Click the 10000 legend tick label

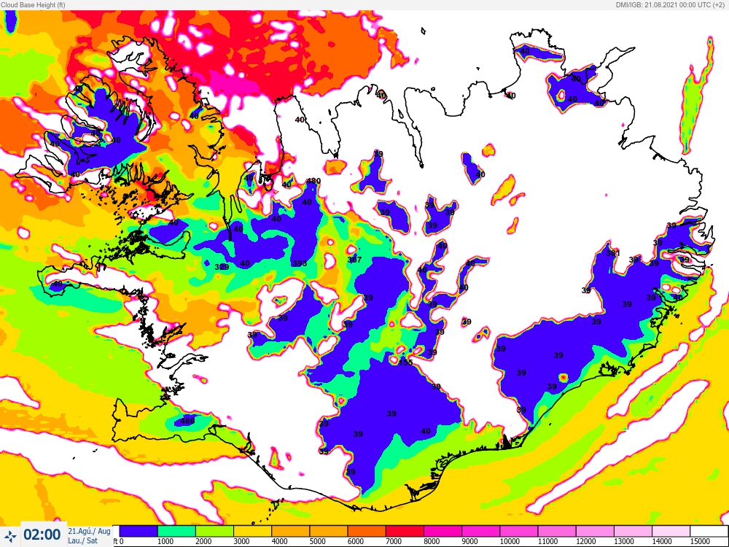(x=510, y=541)
